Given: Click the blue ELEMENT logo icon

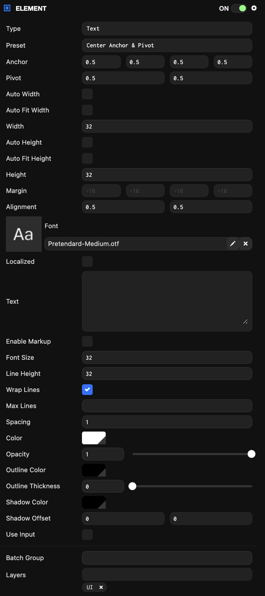Looking at the screenshot, I should pos(7,8).
